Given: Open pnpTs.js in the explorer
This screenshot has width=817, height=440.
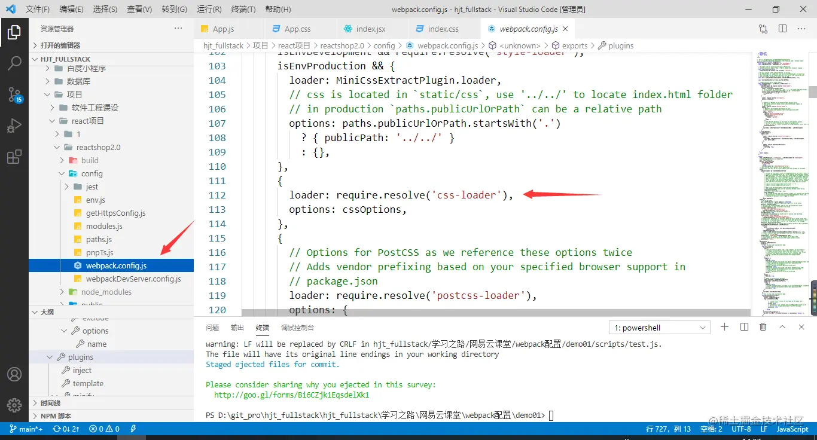Looking at the screenshot, I should click(111, 252).
